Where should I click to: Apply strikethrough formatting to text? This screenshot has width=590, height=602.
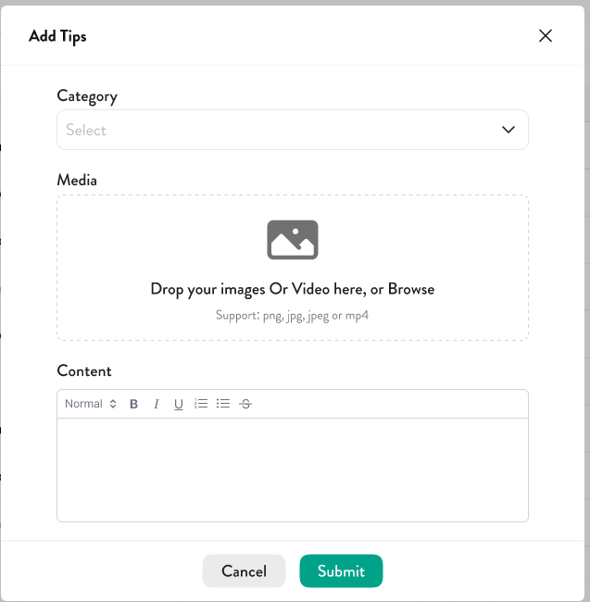[x=245, y=404]
